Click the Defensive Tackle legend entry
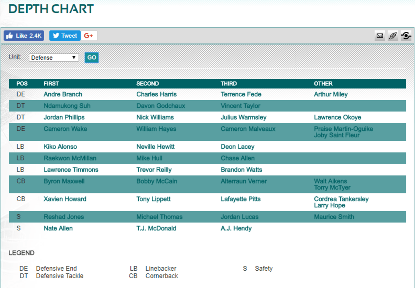The image size is (415, 288). point(59,276)
